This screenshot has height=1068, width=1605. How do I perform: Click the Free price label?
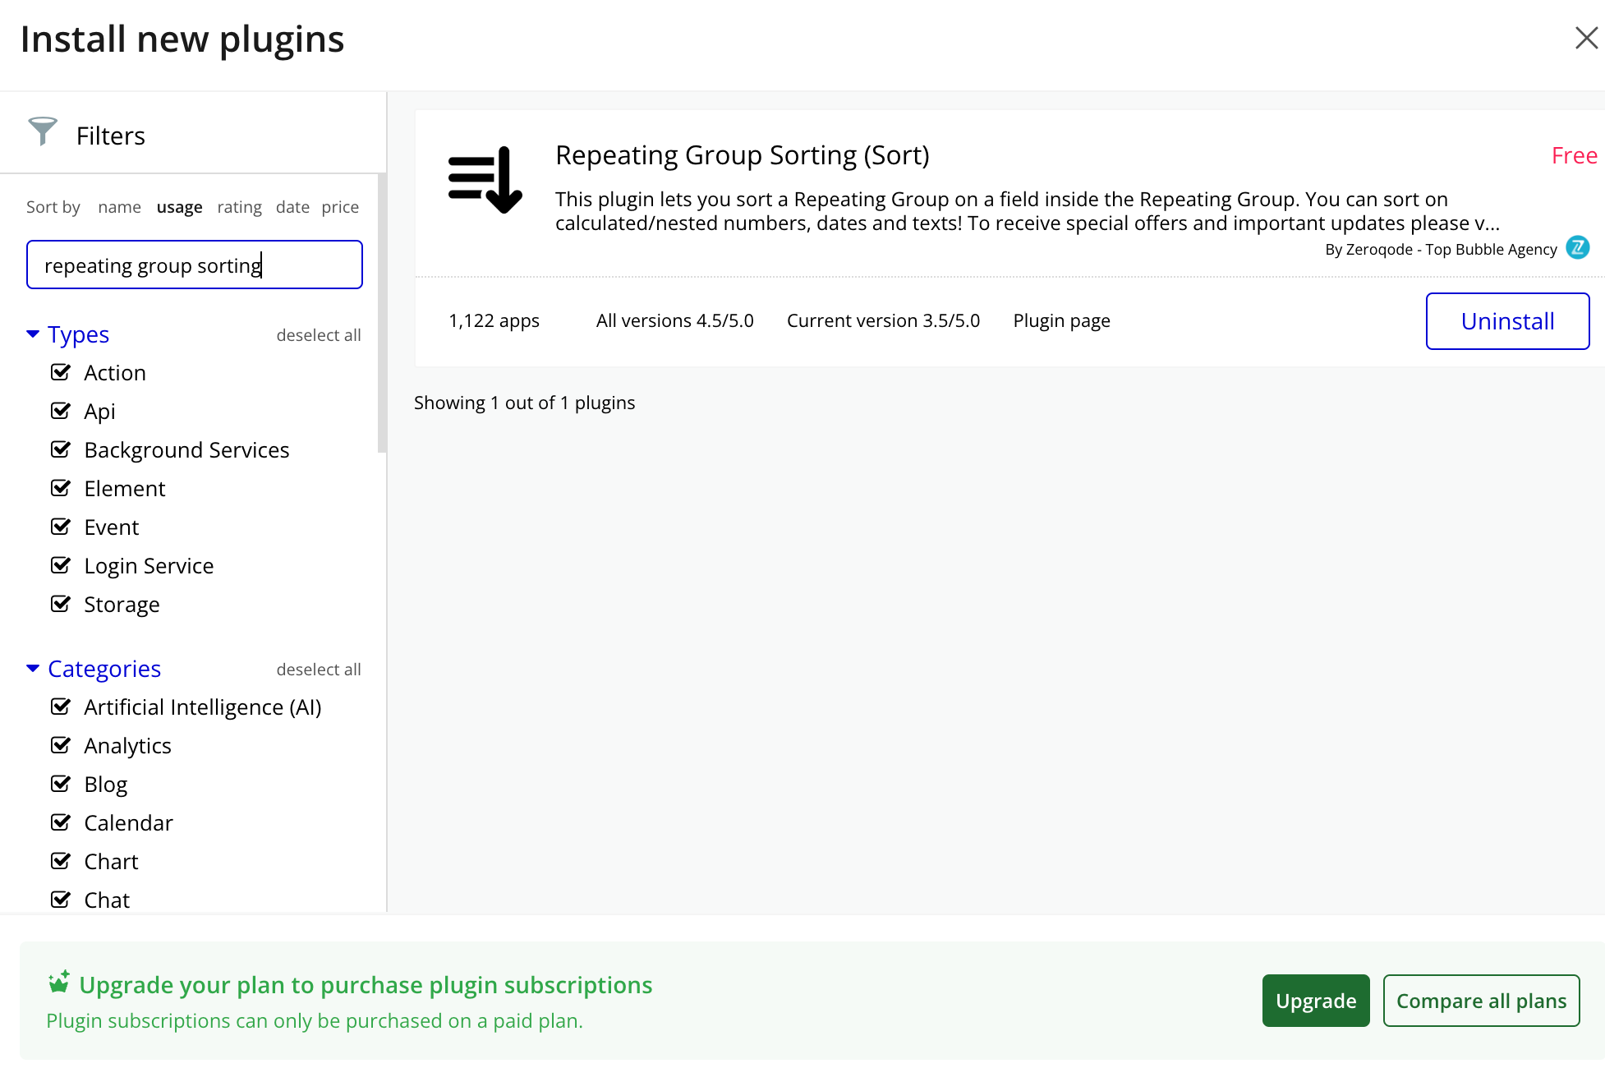coord(1574,155)
